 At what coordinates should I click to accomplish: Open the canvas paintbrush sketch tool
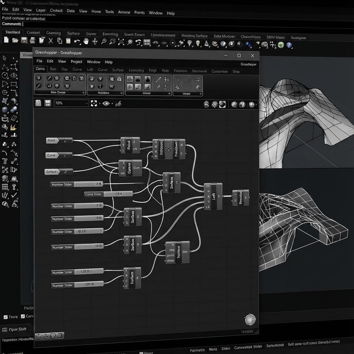[118, 103]
